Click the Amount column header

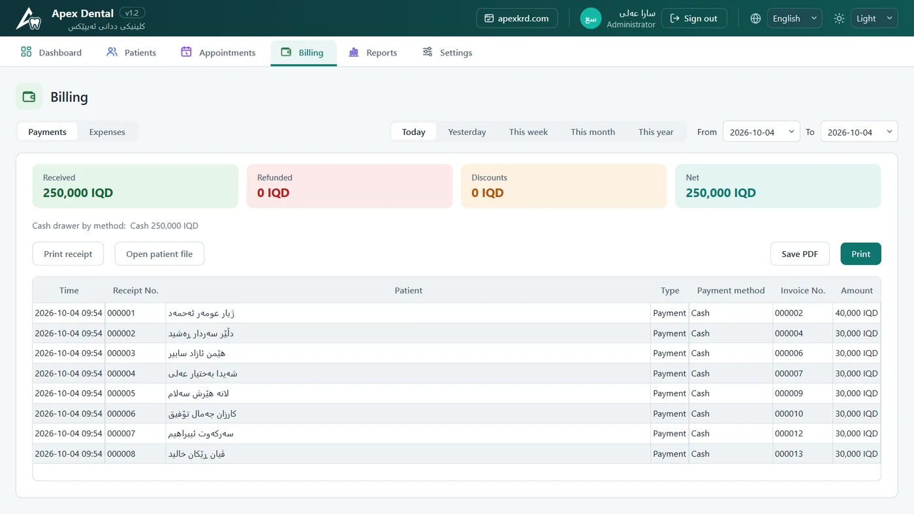[x=857, y=290]
